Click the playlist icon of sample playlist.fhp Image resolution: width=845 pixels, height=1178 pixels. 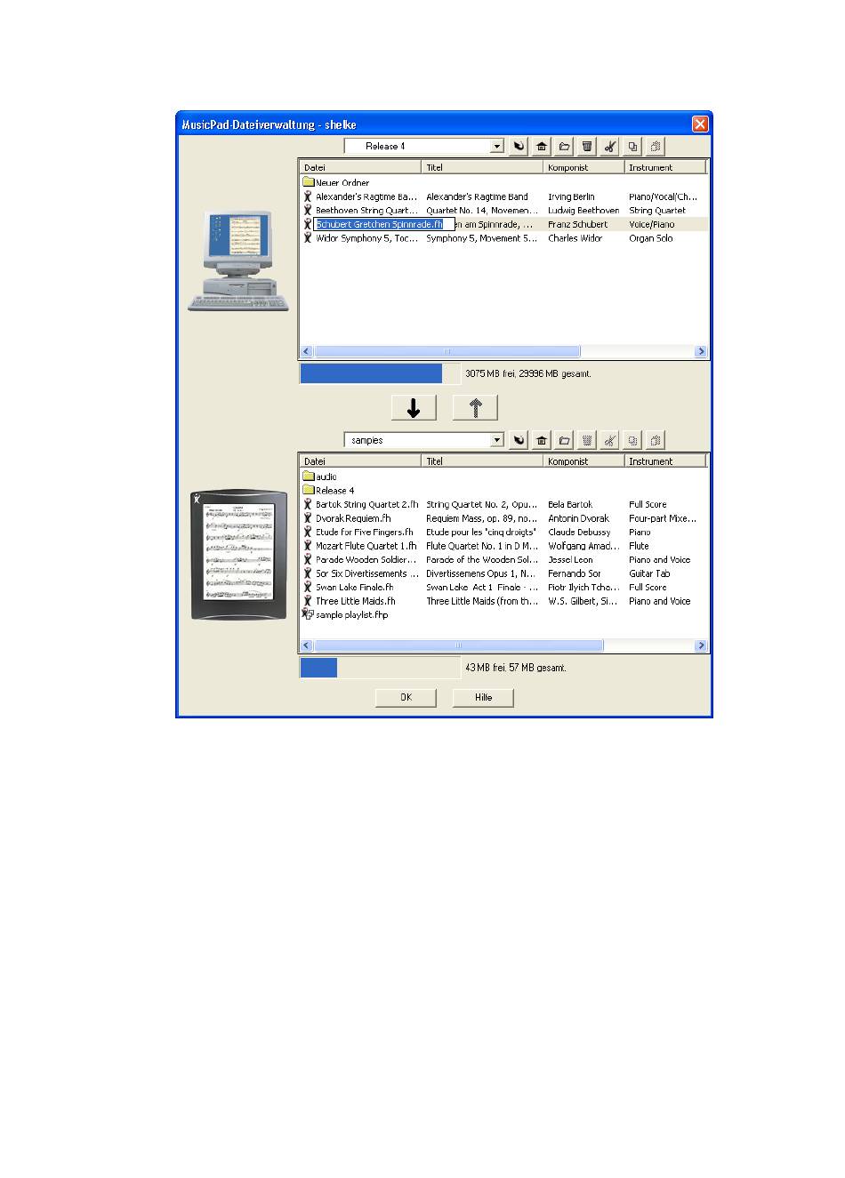point(308,614)
